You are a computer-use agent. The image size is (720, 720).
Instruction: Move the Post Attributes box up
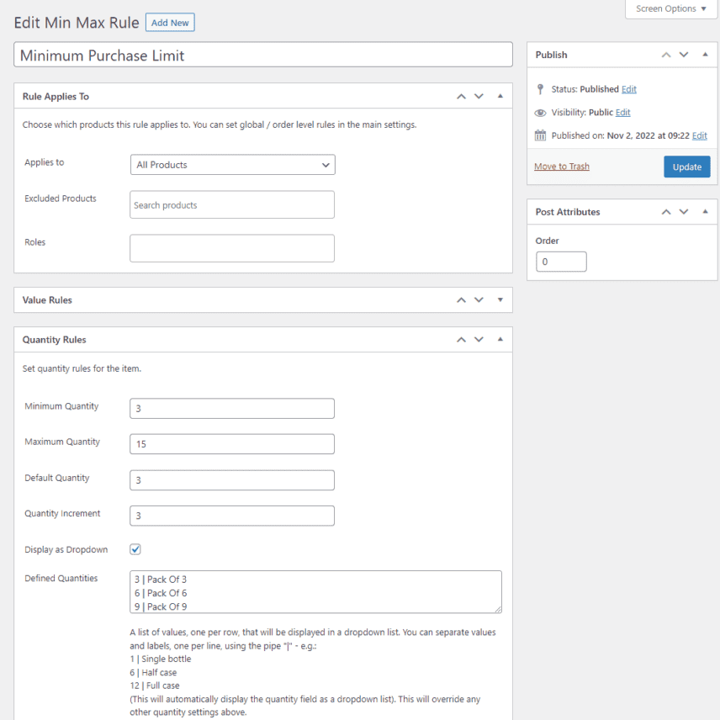666,211
